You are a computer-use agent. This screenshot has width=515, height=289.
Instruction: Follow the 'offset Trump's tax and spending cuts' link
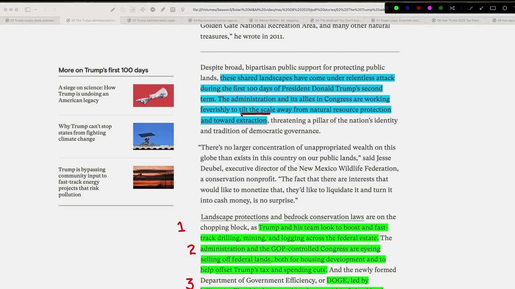point(271,270)
